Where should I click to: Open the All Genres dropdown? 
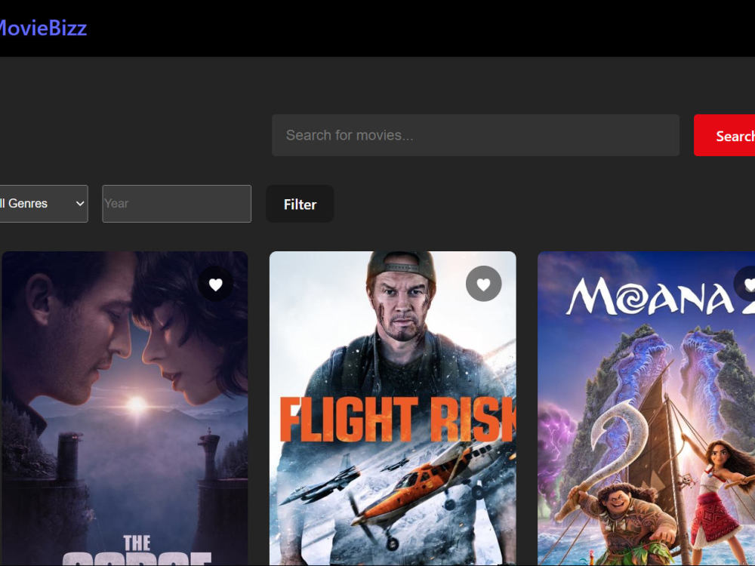(x=42, y=204)
